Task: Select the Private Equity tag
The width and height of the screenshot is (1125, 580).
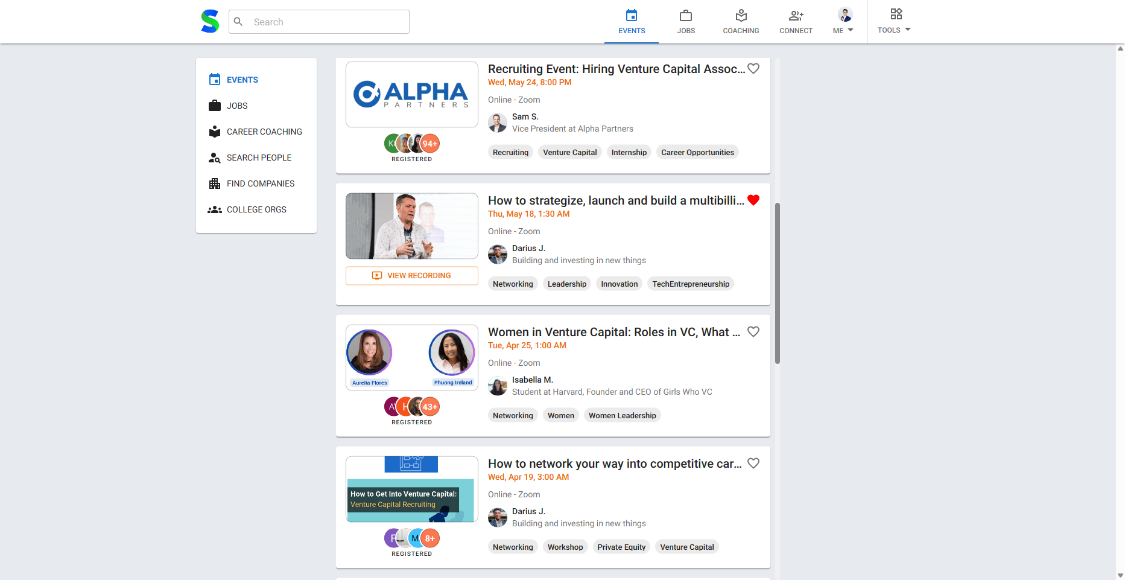Action: point(621,547)
